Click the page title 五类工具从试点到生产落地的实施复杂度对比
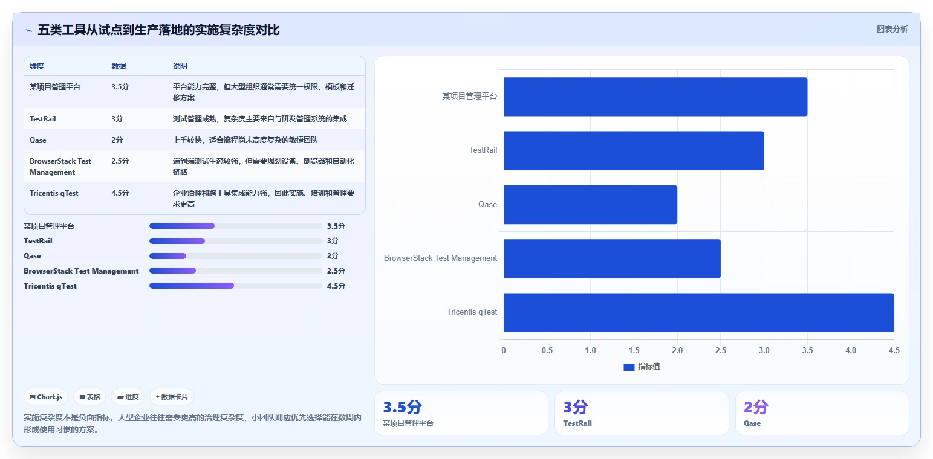This screenshot has height=459, width=933. pyautogui.click(x=158, y=30)
